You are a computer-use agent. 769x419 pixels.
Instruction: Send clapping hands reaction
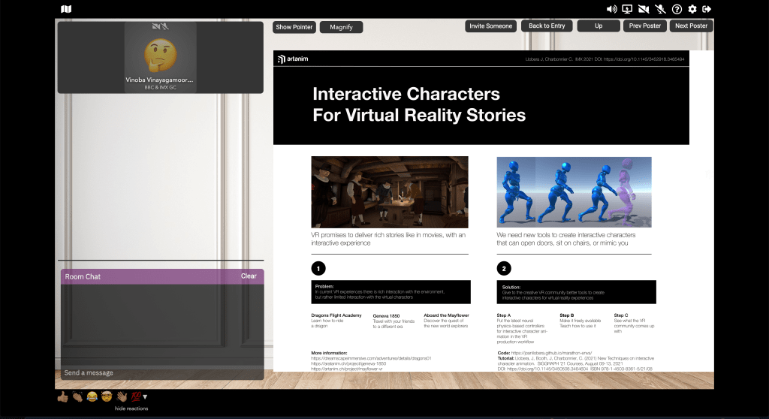tap(77, 396)
